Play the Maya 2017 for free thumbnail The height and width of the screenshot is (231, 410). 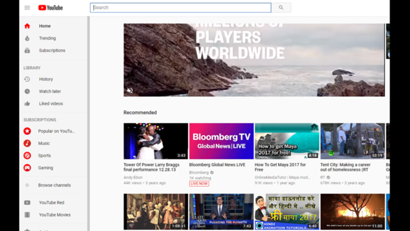click(287, 141)
